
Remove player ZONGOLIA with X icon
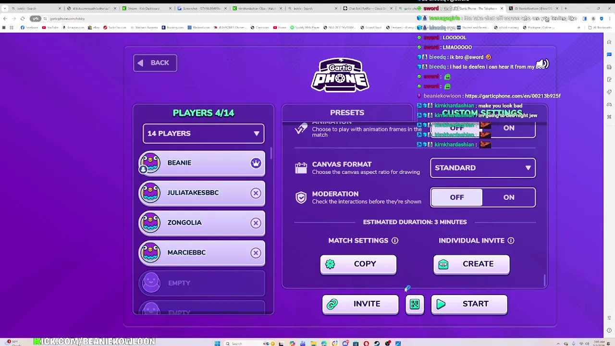click(x=256, y=223)
